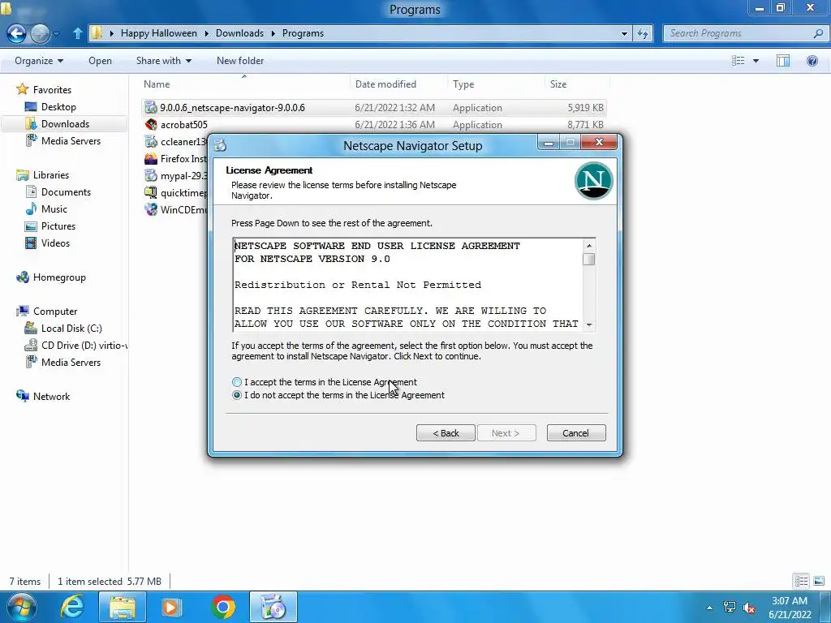Select the Firefox Installer file icon
The width and height of the screenshot is (831, 623).
tap(151, 158)
